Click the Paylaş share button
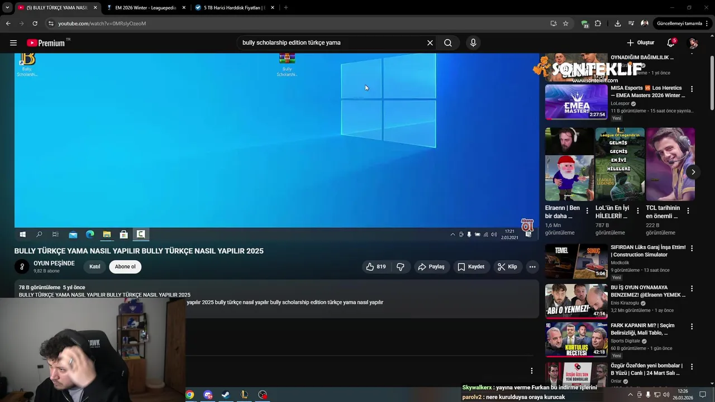Screen dimensions: 715x402 click(432, 267)
